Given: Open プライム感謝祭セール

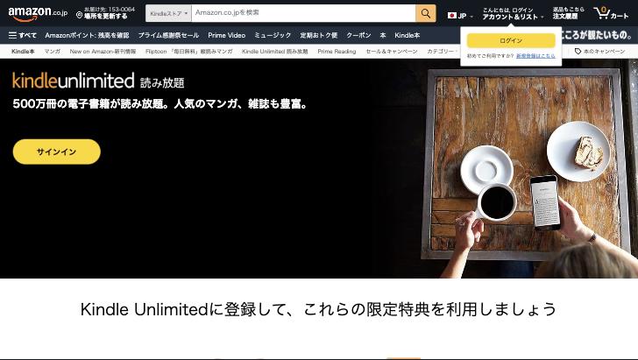Looking at the screenshot, I should pyautogui.click(x=168, y=35).
